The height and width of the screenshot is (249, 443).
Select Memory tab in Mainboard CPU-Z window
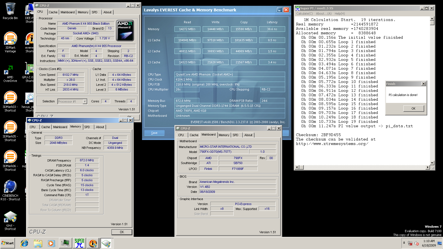click(224, 135)
